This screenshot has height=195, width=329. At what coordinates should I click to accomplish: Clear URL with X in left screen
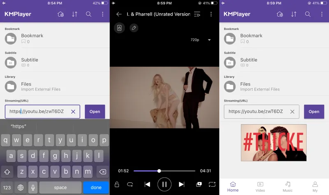[x=73, y=111]
